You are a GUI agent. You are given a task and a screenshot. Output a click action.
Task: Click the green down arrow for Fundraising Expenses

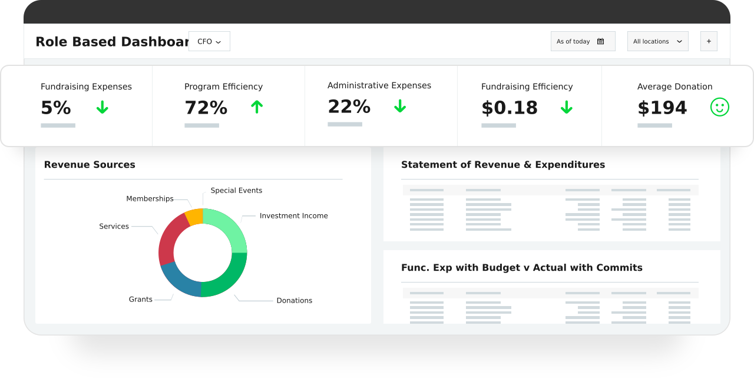[x=102, y=107]
